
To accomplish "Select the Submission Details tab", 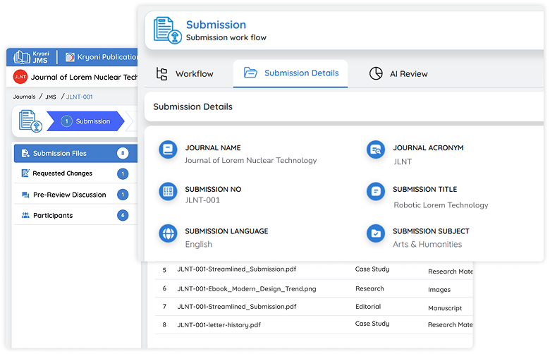I will click(291, 73).
